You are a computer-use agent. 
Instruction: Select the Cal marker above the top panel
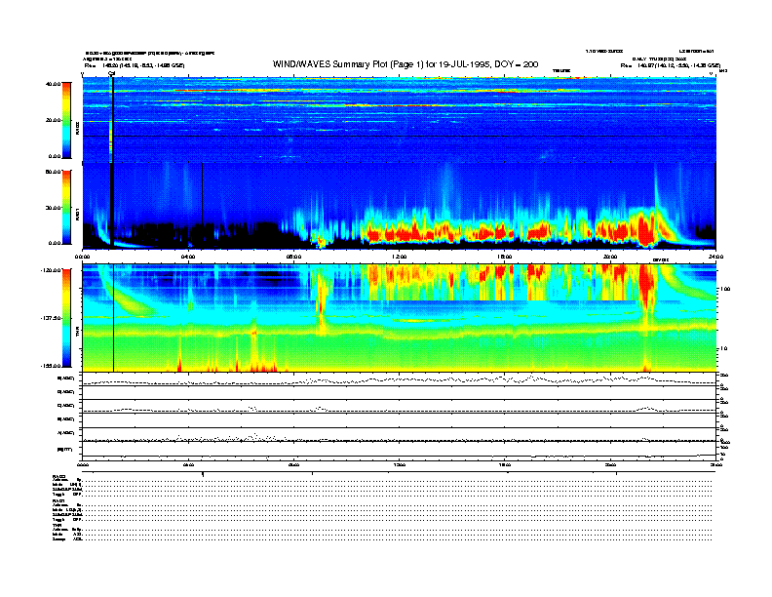112,73
